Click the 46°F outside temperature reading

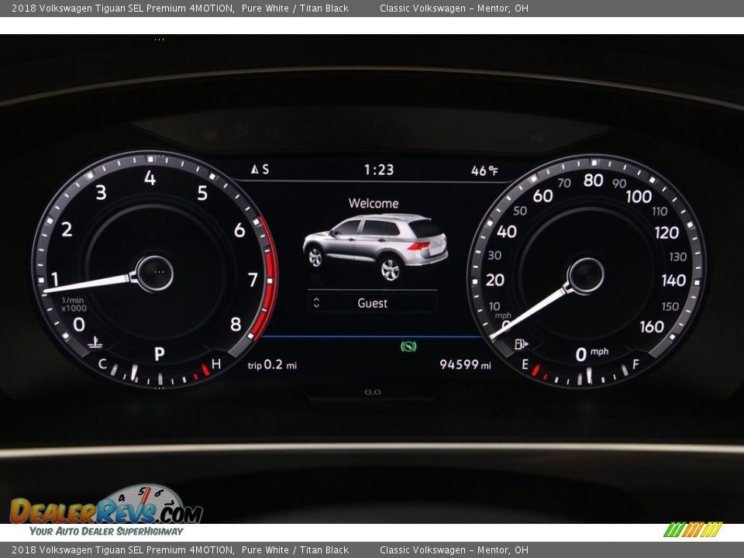(x=485, y=170)
